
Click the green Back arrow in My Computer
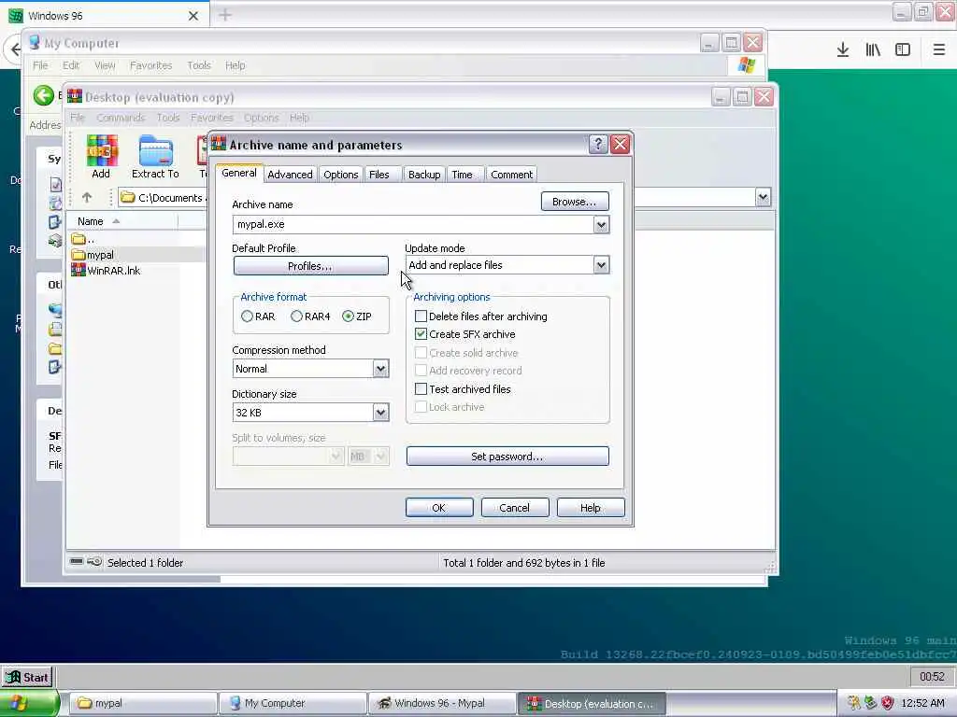(43, 96)
